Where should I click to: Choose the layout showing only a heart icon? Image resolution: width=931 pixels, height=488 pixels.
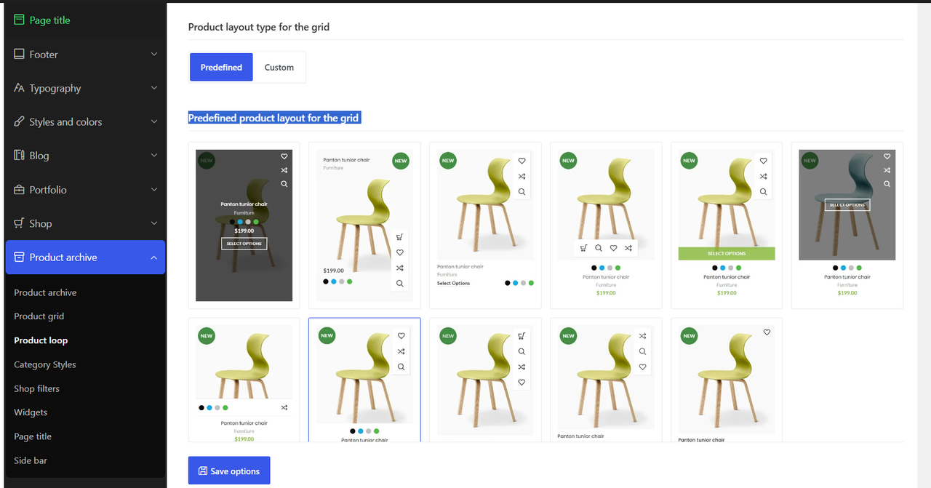pyautogui.click(x=727, y=380)
